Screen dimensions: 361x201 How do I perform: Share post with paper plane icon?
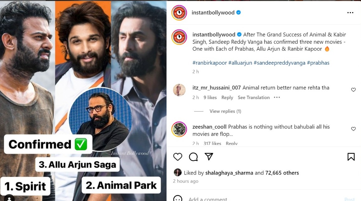point(209,157)
